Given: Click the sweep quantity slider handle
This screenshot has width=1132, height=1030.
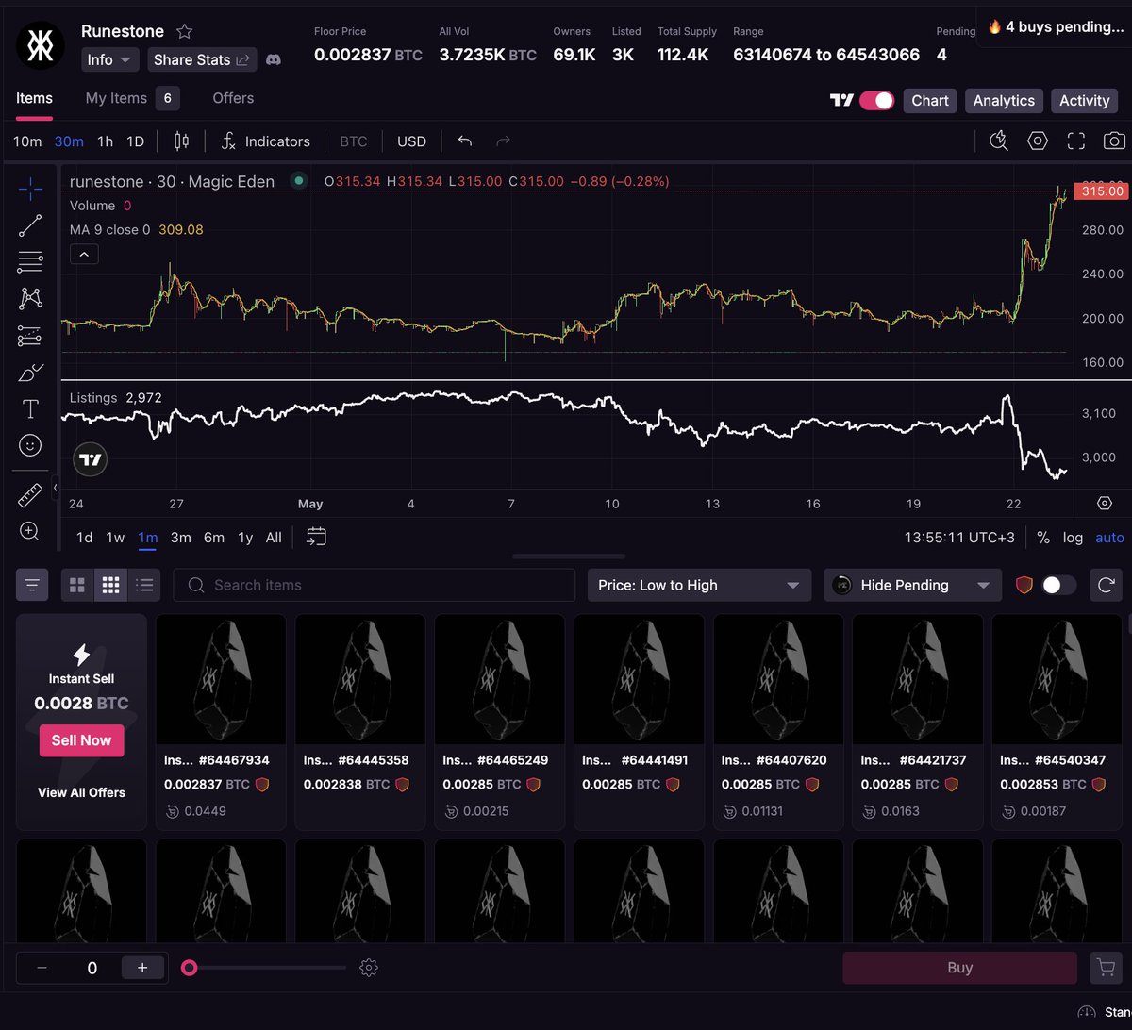Looking at the screenshot, I should click(190, 968).
